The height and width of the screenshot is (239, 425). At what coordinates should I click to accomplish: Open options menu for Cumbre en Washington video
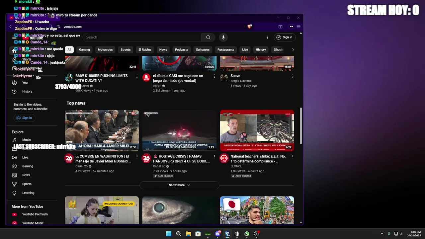(x=137, y=157)
